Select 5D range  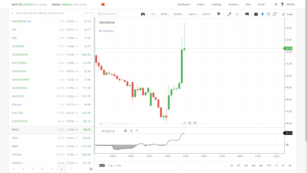click(239, 166)
